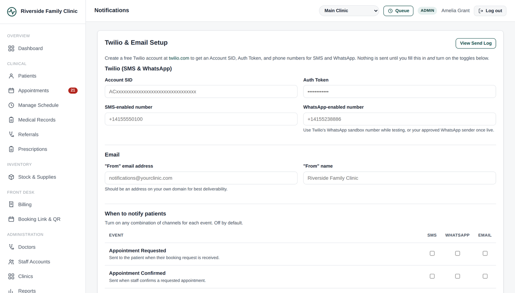Click the When to notify patients heading

pyautogui.click(x=135, y=214)
